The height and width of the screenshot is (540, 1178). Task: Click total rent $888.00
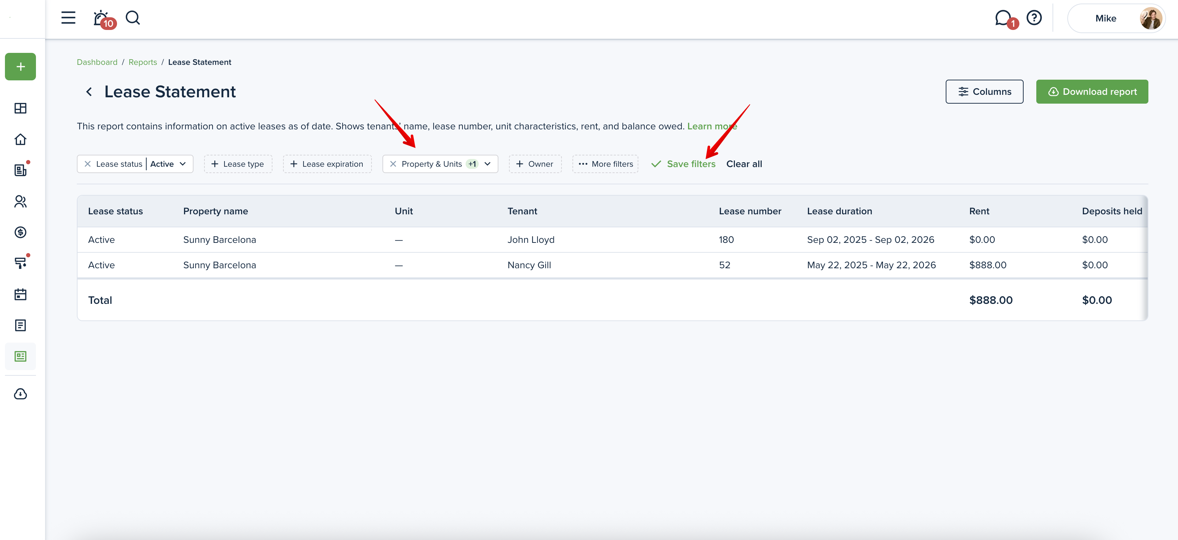pos(991,300)
